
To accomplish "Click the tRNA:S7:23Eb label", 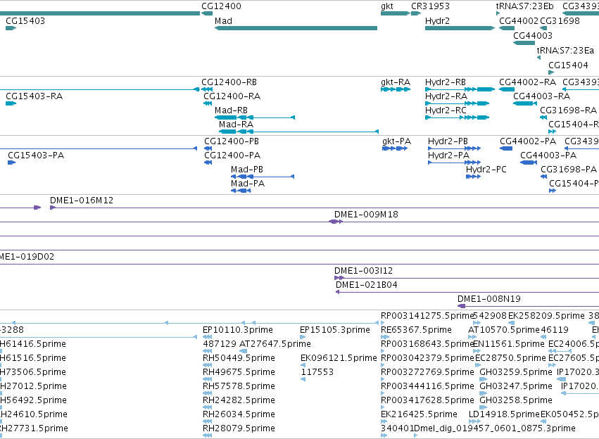I will point(524,6).
